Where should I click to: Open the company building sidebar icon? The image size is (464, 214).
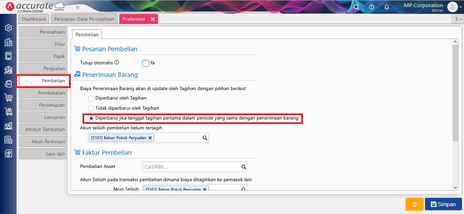(8, 42)
